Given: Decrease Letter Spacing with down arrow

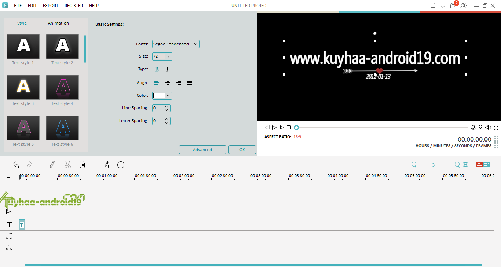Looking at the screenshot, I should click(x=167, y=122).
